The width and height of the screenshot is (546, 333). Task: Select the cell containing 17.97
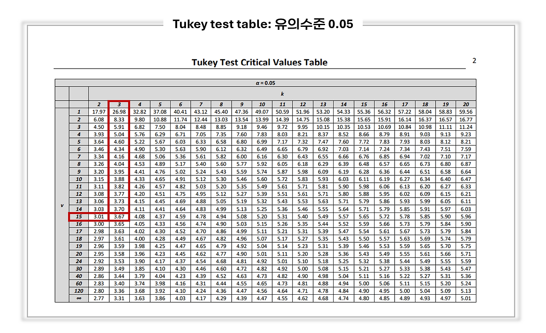click(x=99, y=112)
